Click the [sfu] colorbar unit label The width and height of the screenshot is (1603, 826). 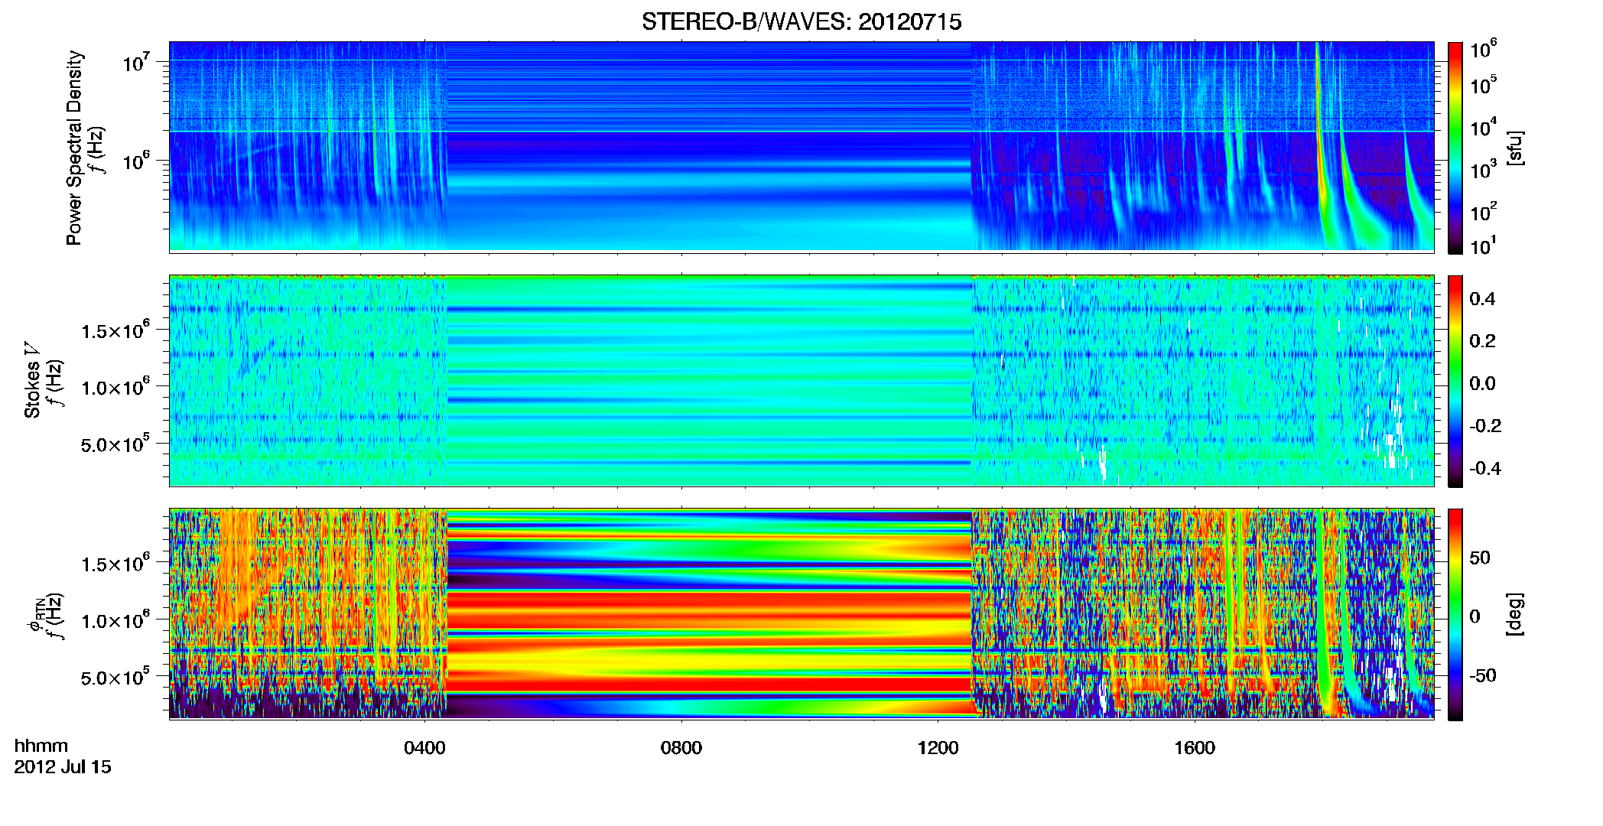click(x=1515, y=148)
